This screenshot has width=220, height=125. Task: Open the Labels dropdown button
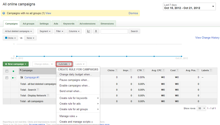[x=80, y=64]
